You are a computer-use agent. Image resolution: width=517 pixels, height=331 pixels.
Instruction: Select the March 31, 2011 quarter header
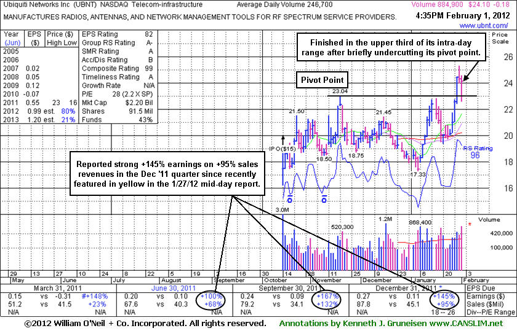(58, 288)
